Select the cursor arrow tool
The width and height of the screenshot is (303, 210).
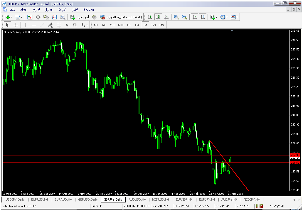point(7,25)
